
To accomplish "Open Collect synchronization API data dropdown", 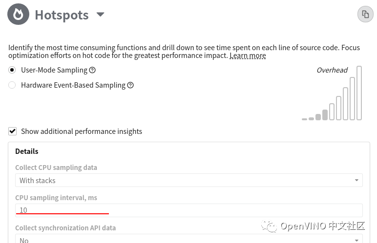I will [356, 240].
